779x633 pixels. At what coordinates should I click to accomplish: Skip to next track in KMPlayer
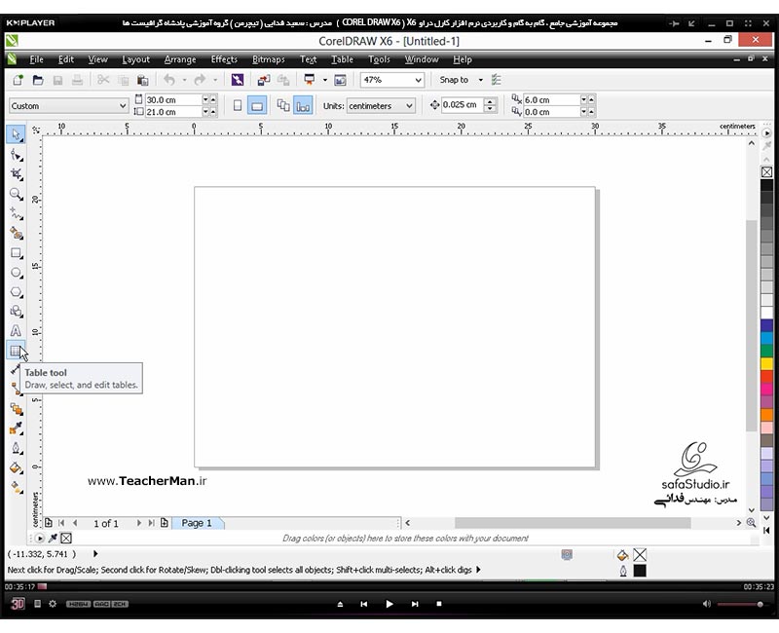415,604
